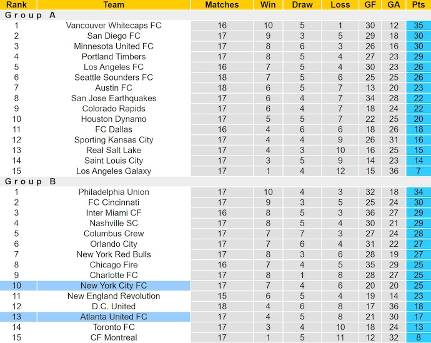431x343 pixels.
Task: Click CF Montreal's 8 points cell
Action: pos(418,338)
